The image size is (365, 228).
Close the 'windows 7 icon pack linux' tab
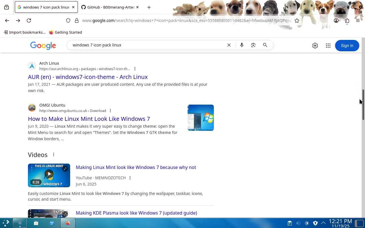73,7
